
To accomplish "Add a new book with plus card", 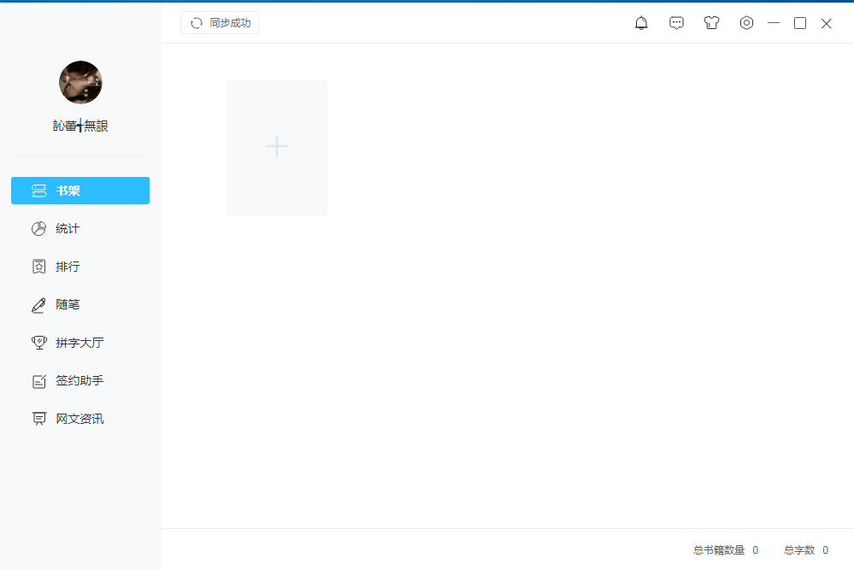I will (x=277, y=148).
